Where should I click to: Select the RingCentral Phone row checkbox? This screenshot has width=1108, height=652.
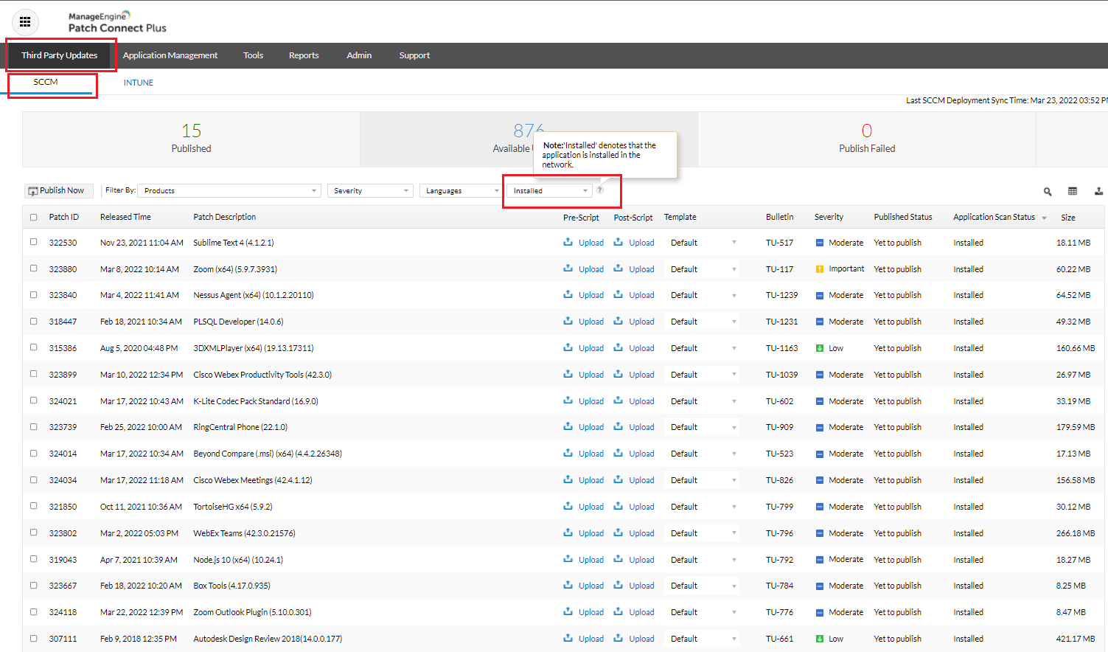[x=33, y=427]
